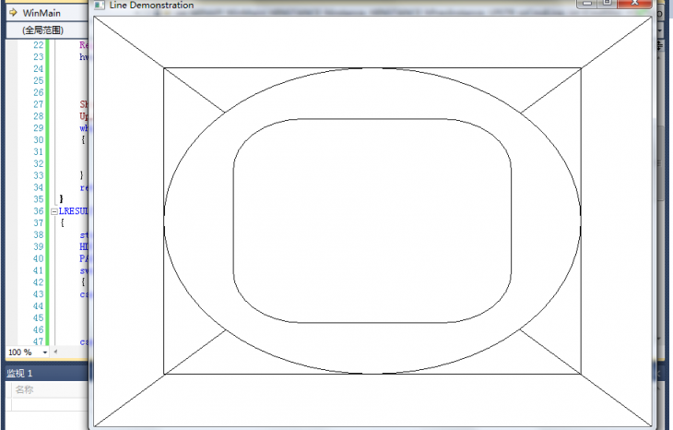The height and width of the screenshot is (430, 673).
Task: Click the LRESULT keyword on line 36
Action: click(73, 211)
